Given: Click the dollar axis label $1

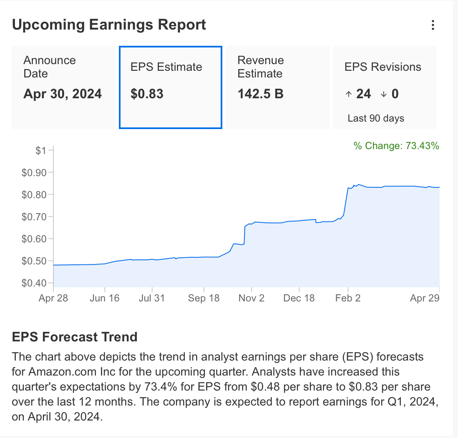Looking at the screenshot, I should tap(41, 150).
